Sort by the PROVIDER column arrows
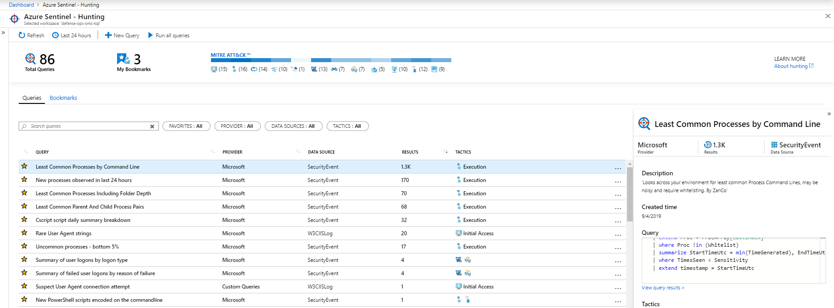This screenshot has height=308, width=834. point(298,152)
